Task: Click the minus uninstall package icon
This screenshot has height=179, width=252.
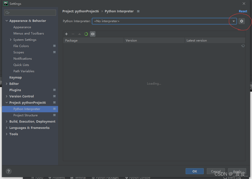Action: tap(73, 34)
